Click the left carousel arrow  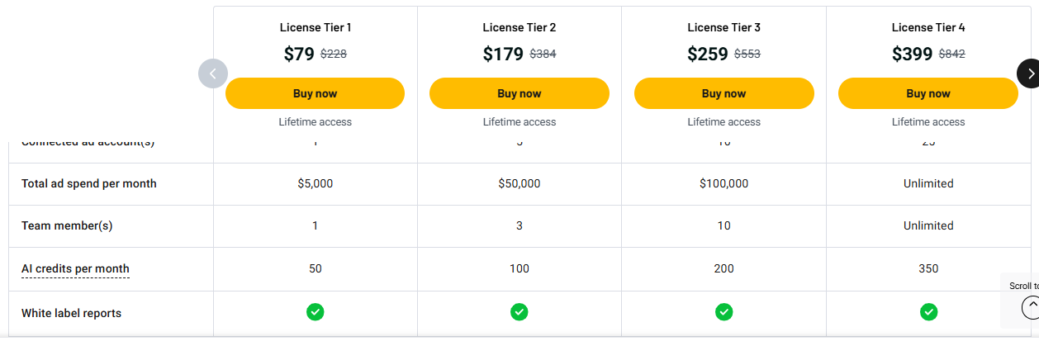pos(212,73)
